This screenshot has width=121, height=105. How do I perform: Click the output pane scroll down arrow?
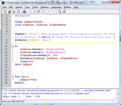118,98
